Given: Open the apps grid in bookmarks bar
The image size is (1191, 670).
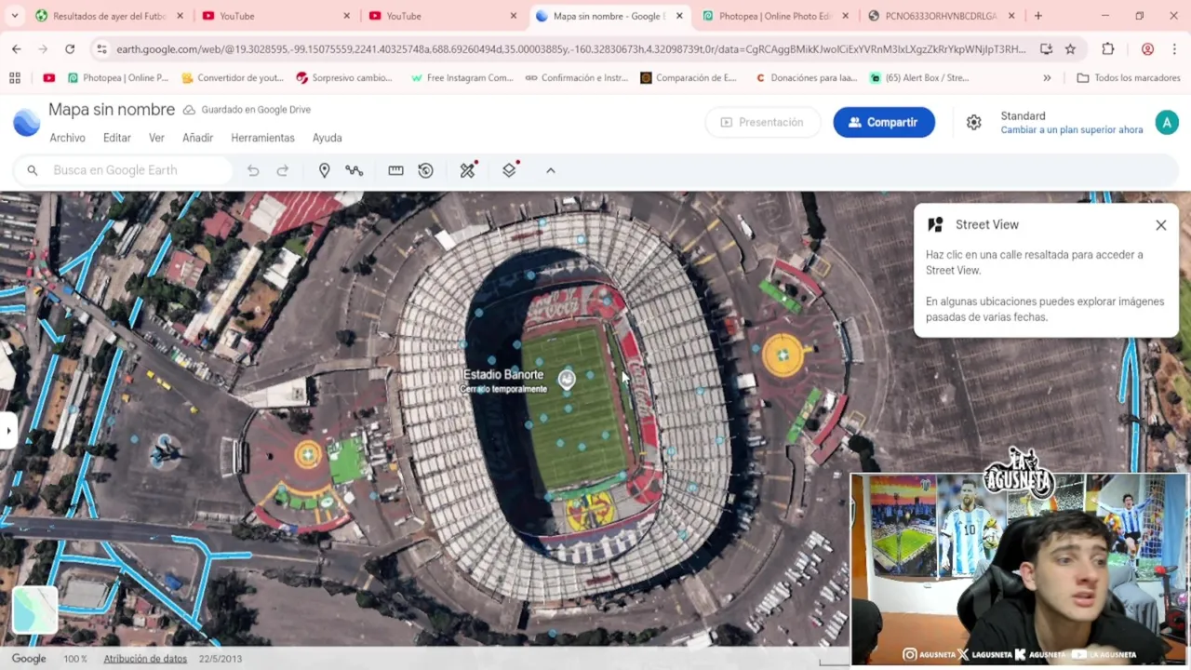Looking at the screenshot, I should 15,78.
